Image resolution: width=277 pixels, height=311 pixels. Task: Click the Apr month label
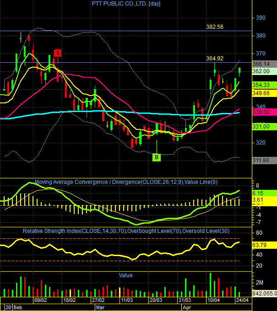pos(187,307)
